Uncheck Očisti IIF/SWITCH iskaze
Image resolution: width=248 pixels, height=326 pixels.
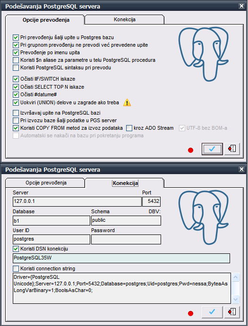tap(16, 79)
